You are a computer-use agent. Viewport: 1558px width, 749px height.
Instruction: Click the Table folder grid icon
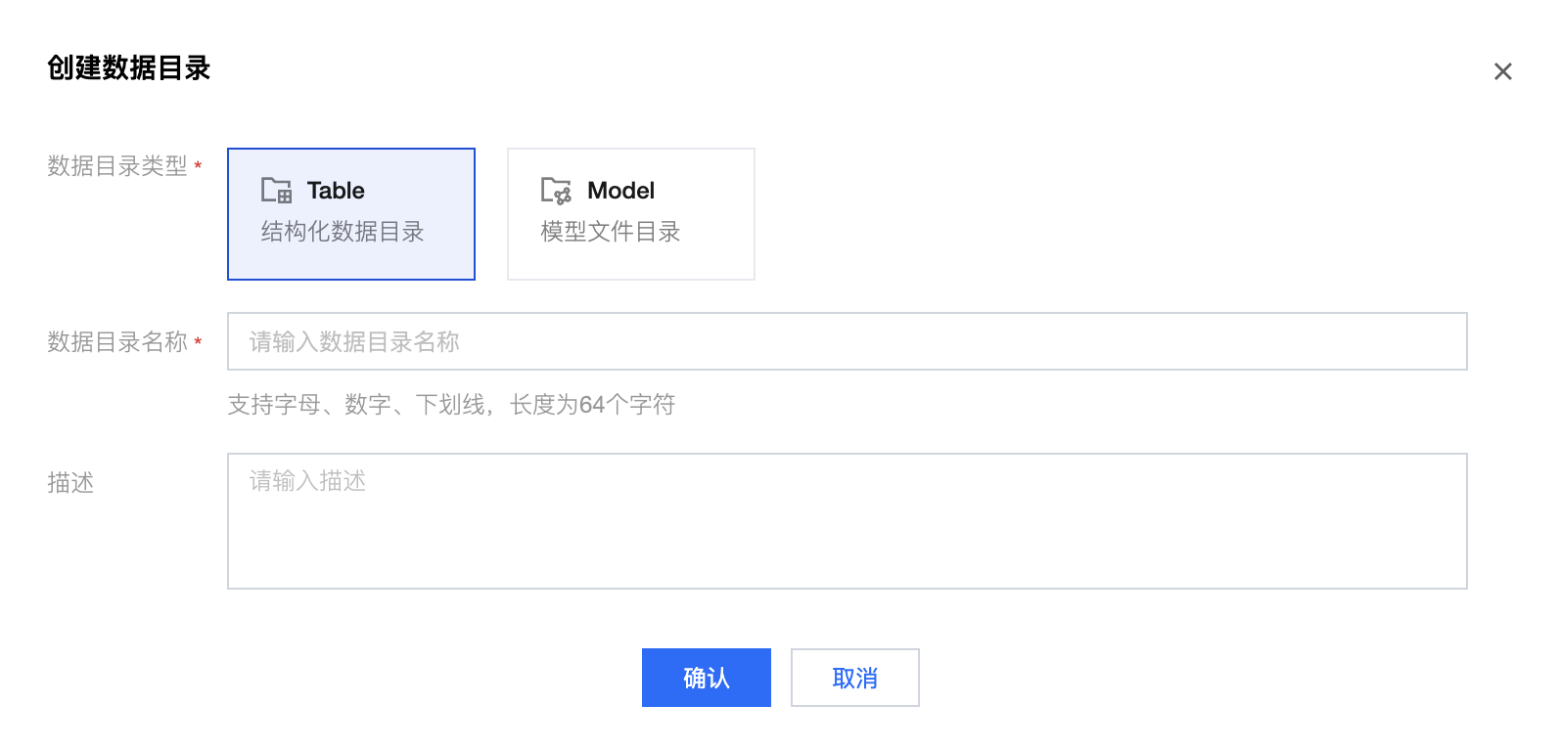pos(276,190)
